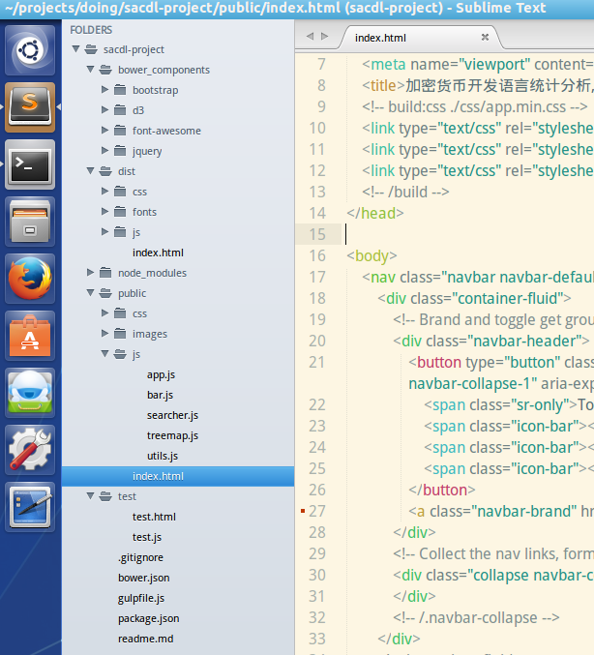The image size is (594, 655).
Task: Open Ubuntu Software Center icon
Action: 31,336
